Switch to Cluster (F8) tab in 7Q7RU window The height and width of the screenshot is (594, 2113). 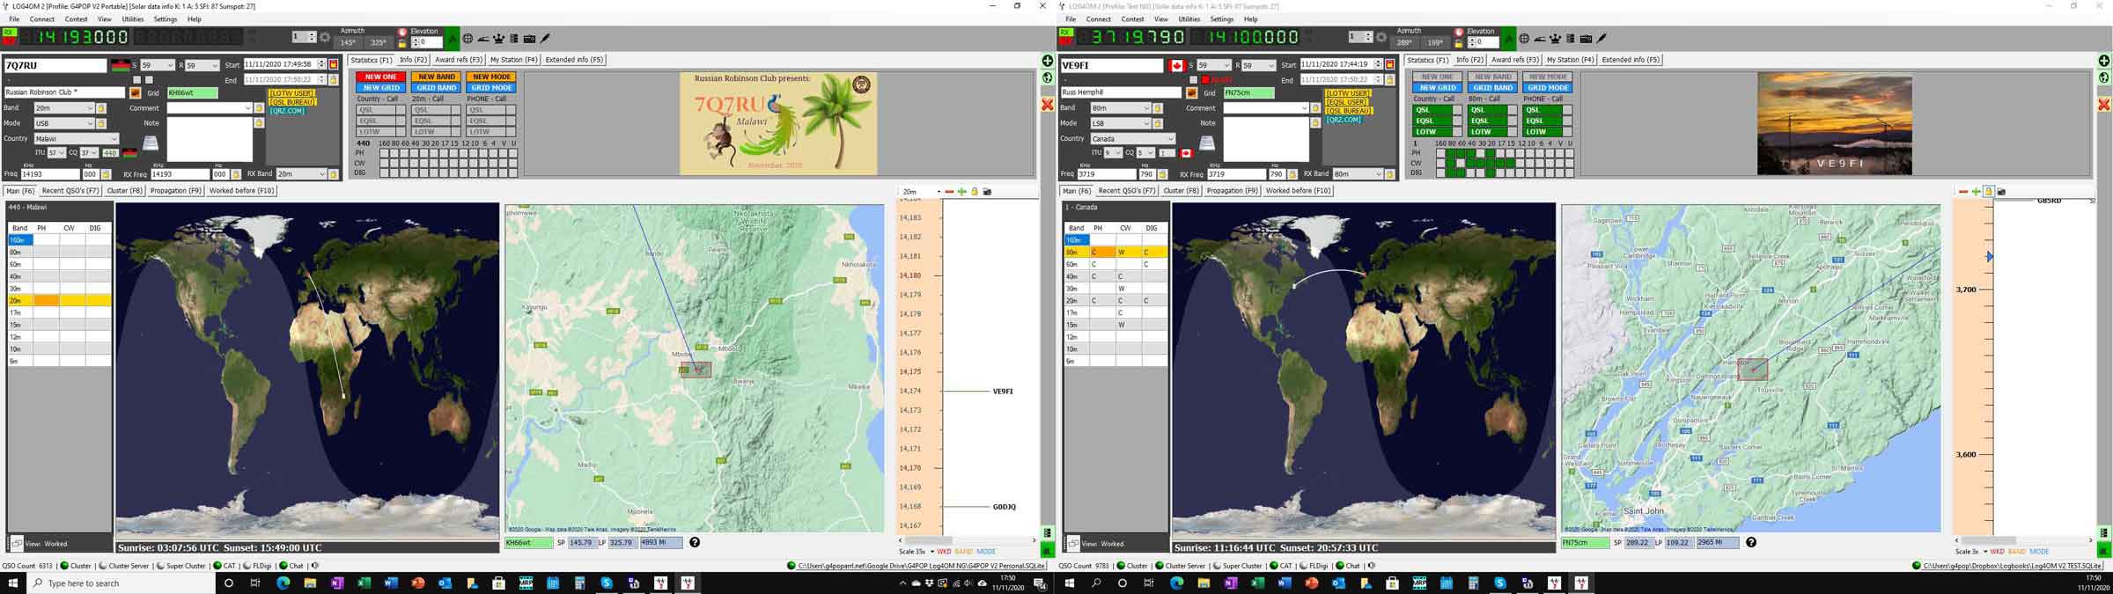[124, 191]
